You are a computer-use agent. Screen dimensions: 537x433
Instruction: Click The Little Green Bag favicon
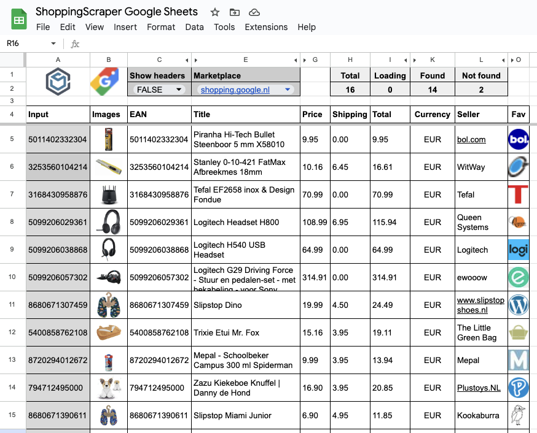519,332
